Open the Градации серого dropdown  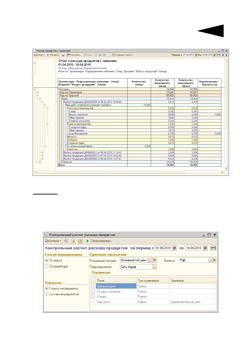[x=123, y=55]
